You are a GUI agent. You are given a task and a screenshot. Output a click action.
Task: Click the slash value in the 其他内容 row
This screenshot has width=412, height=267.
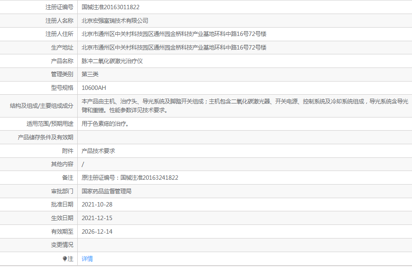83,164
